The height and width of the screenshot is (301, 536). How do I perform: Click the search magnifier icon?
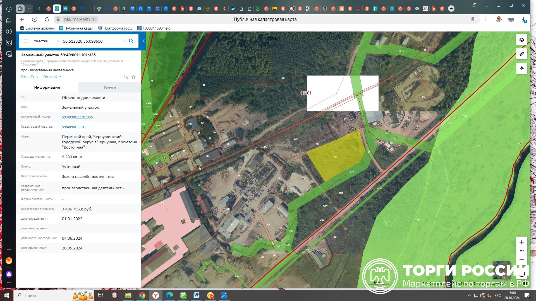[x=131, y=41]
